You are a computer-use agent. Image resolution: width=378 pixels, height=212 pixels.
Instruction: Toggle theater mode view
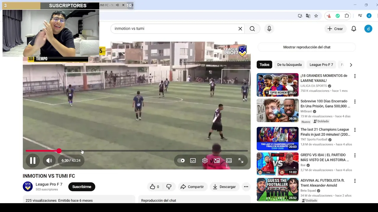pyautogui.click(x=229, y=160)
